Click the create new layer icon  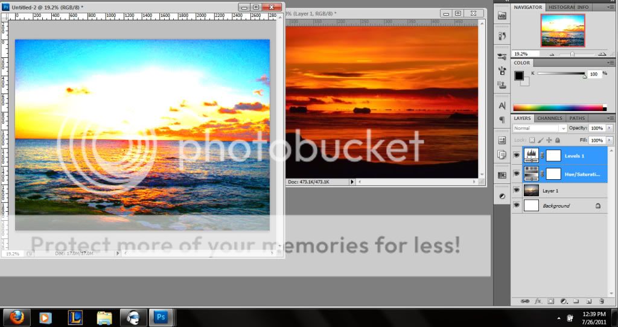[589, 301]
